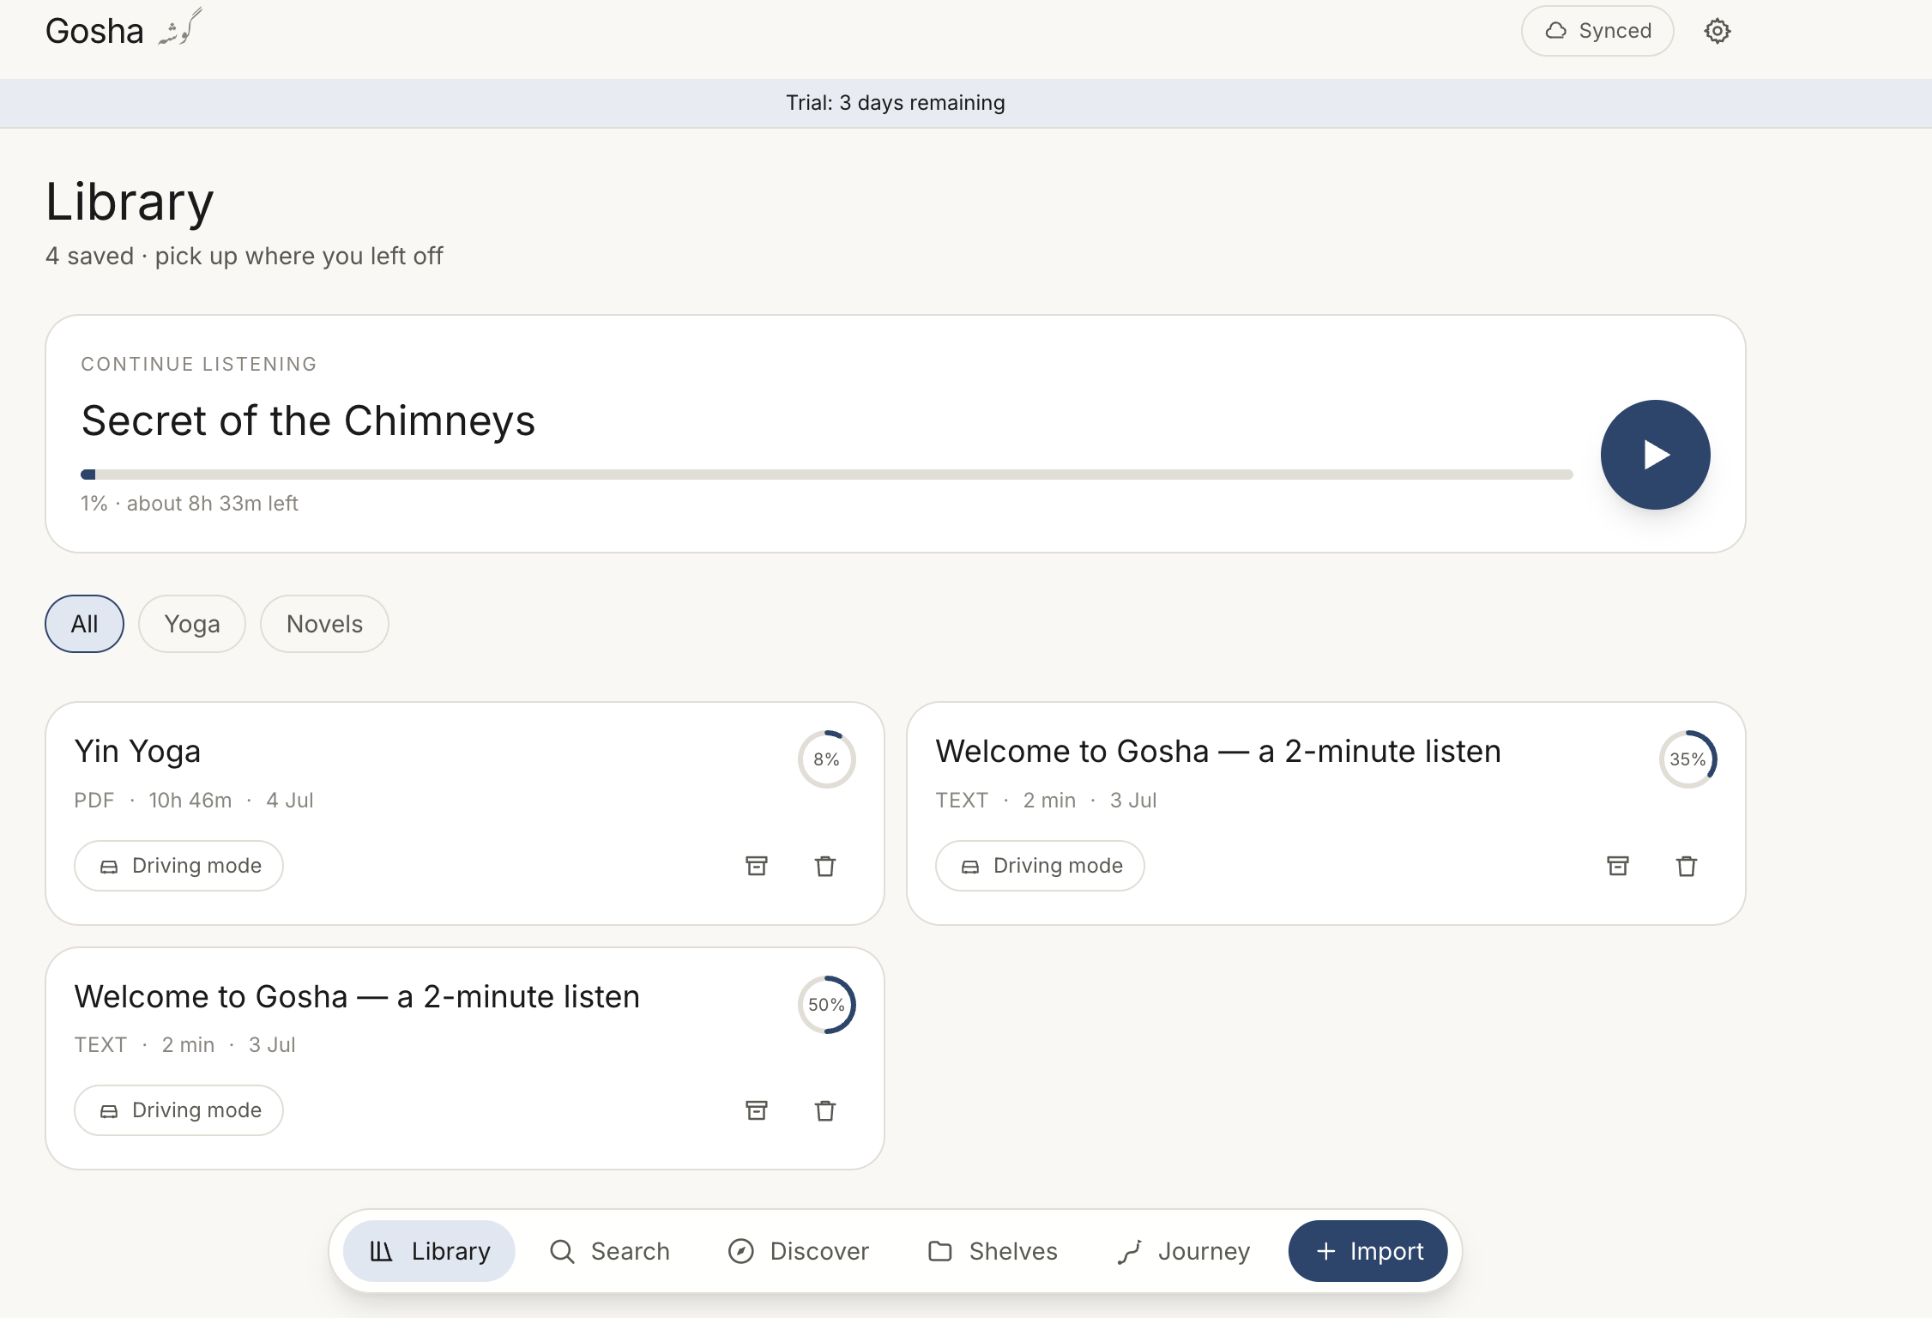This screenshot has height=1318, width=1932.
Task: Archive the 35% Welcome to Gosha item
Action: [1617, 866]
